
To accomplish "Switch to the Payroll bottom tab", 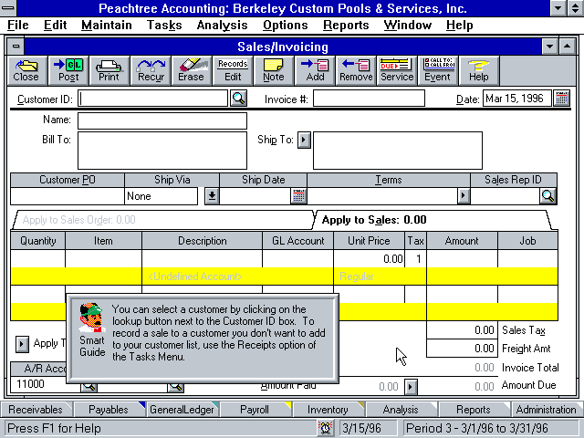I will pos(255,410).
